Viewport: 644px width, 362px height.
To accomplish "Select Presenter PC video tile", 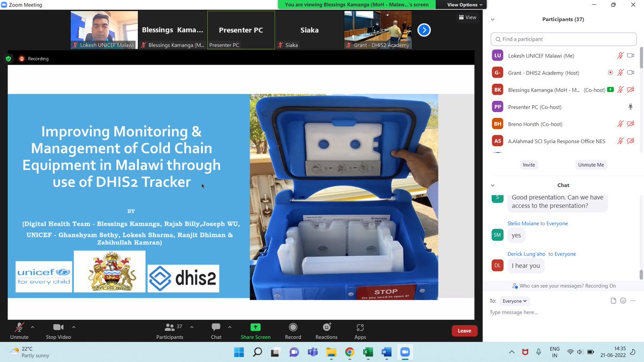I will click(x=241, y=30).
